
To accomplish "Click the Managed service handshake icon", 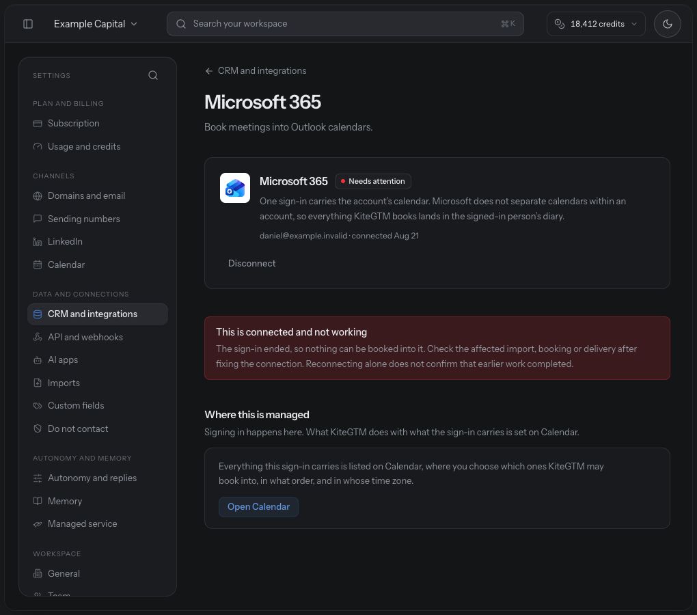I will click(x=38, y=524).
